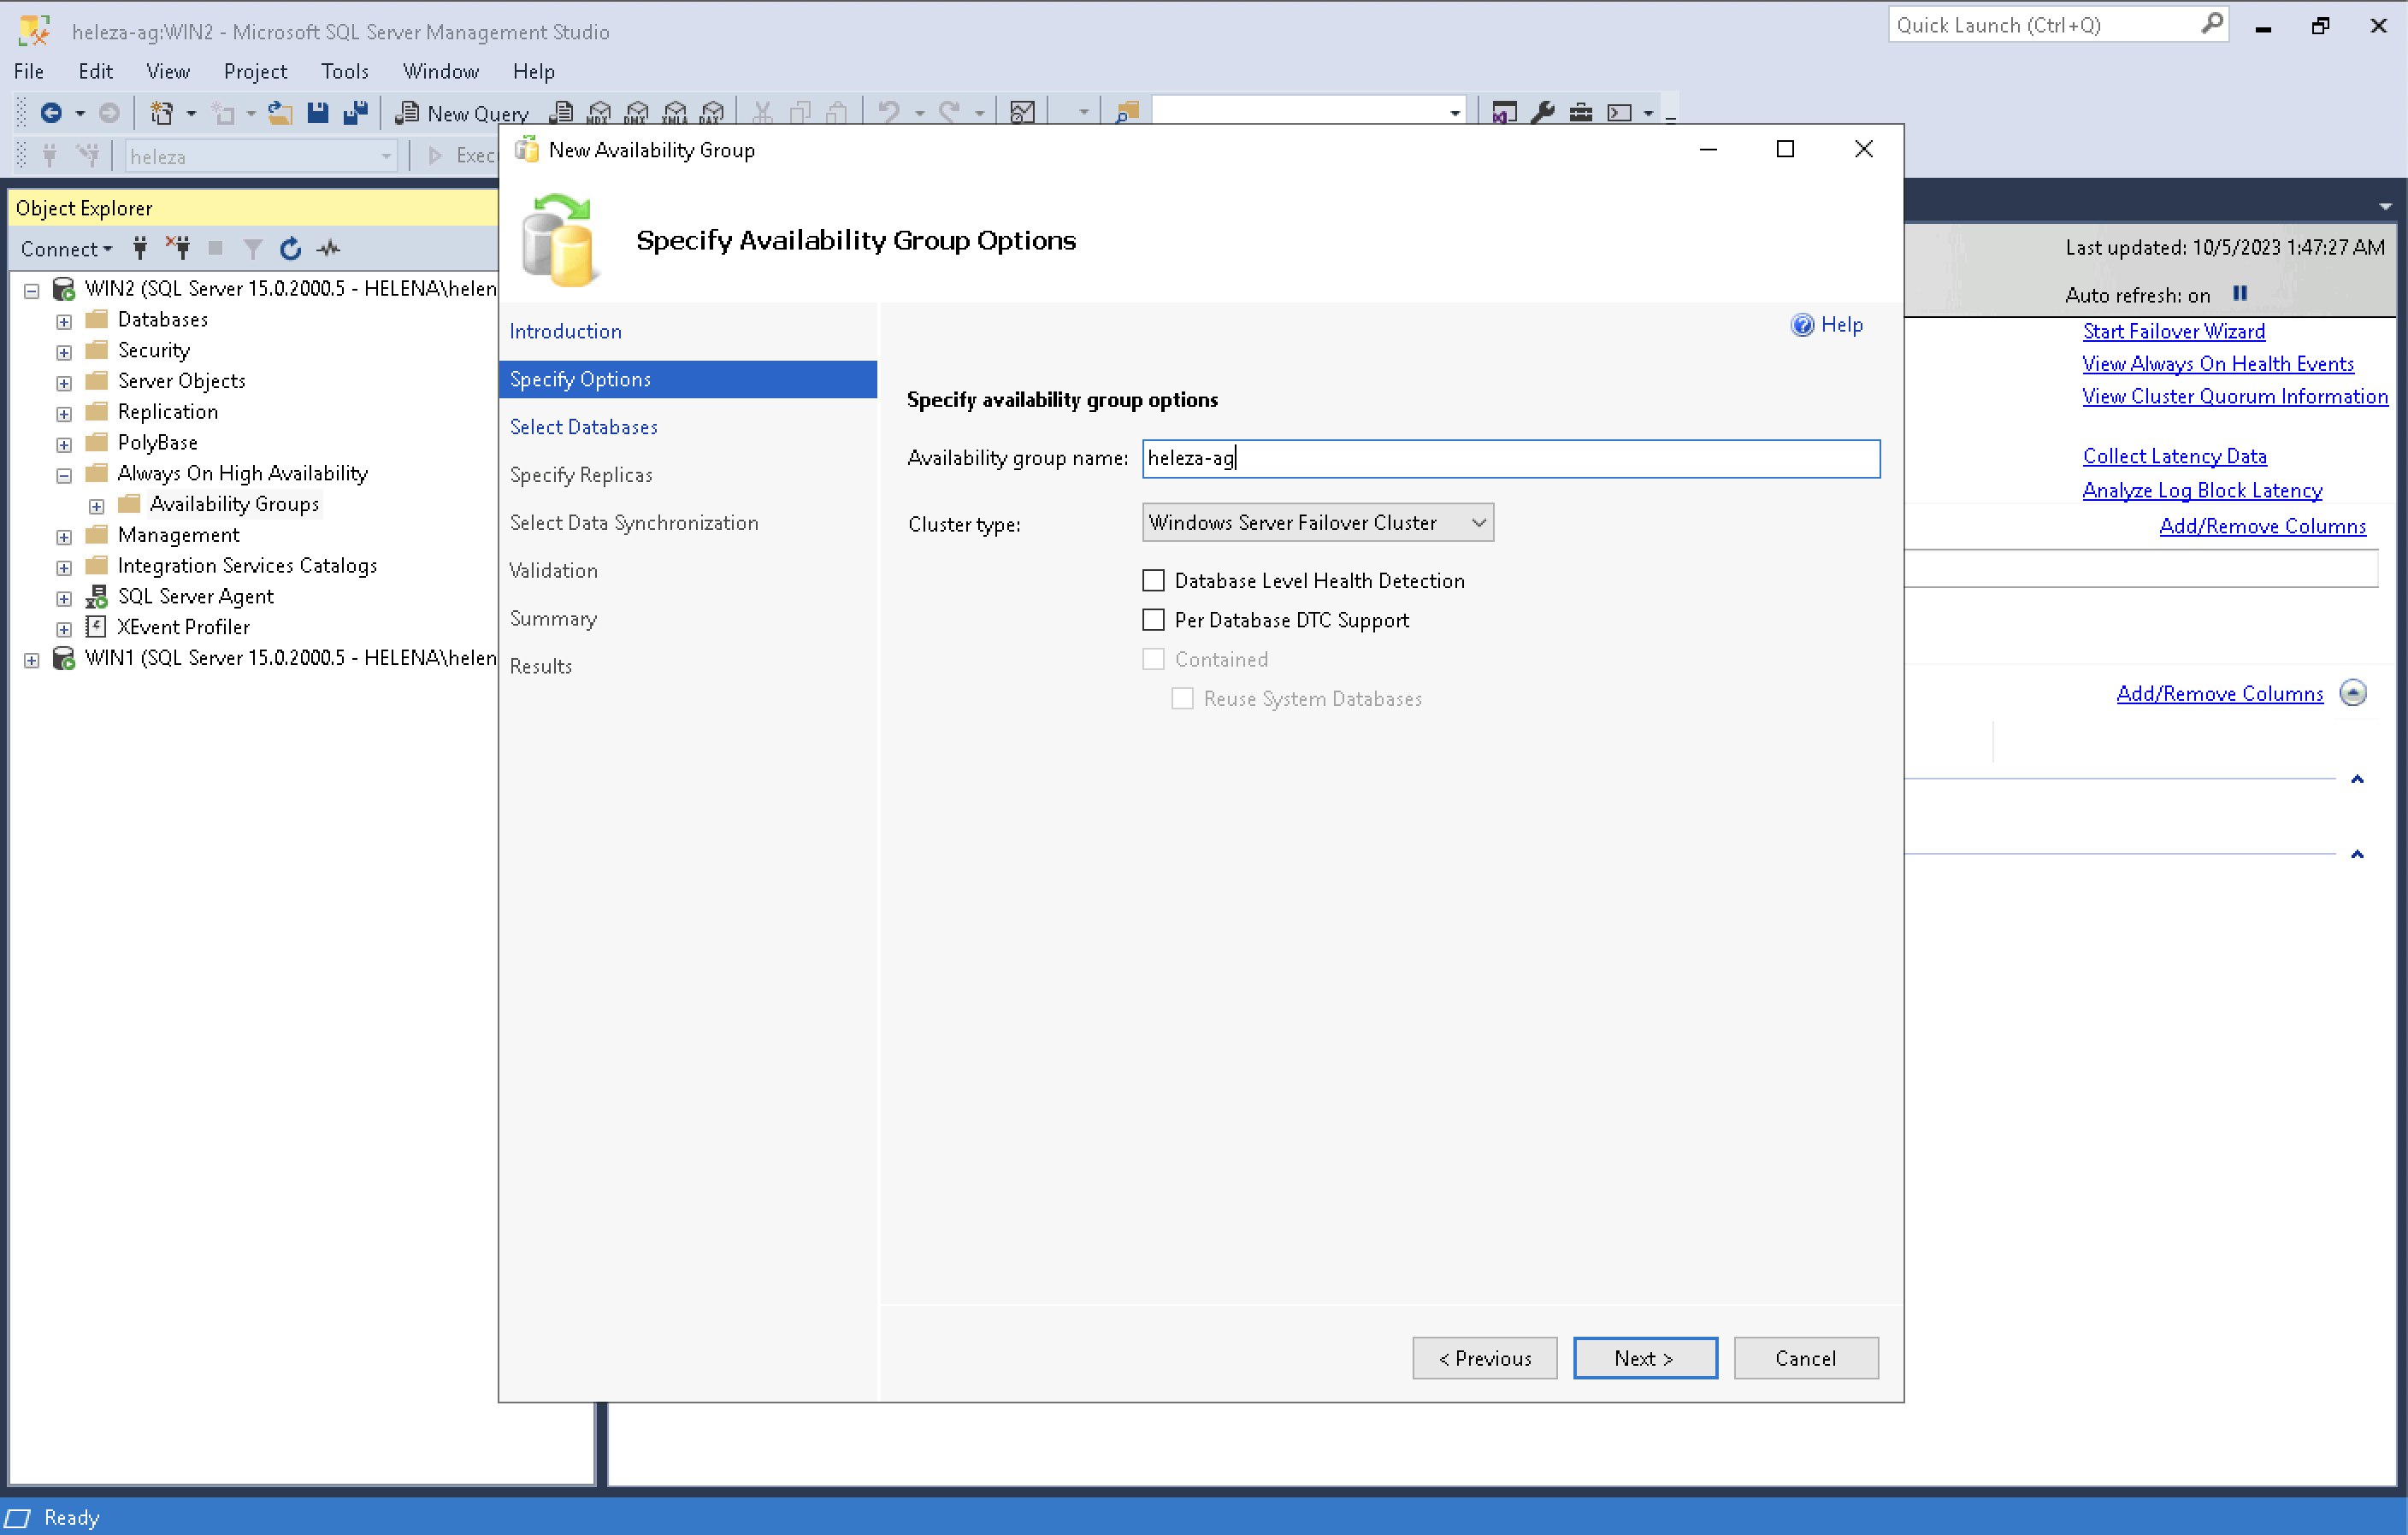Collapse Always On High Availability node
The image size is (2408, 1535).
click(64, 474)
